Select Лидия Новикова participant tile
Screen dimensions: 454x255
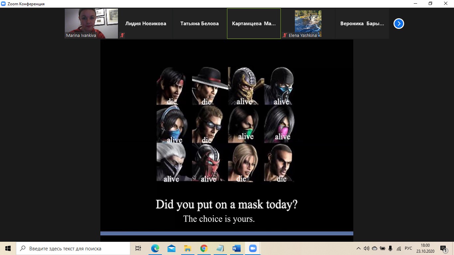pos(146,24)
